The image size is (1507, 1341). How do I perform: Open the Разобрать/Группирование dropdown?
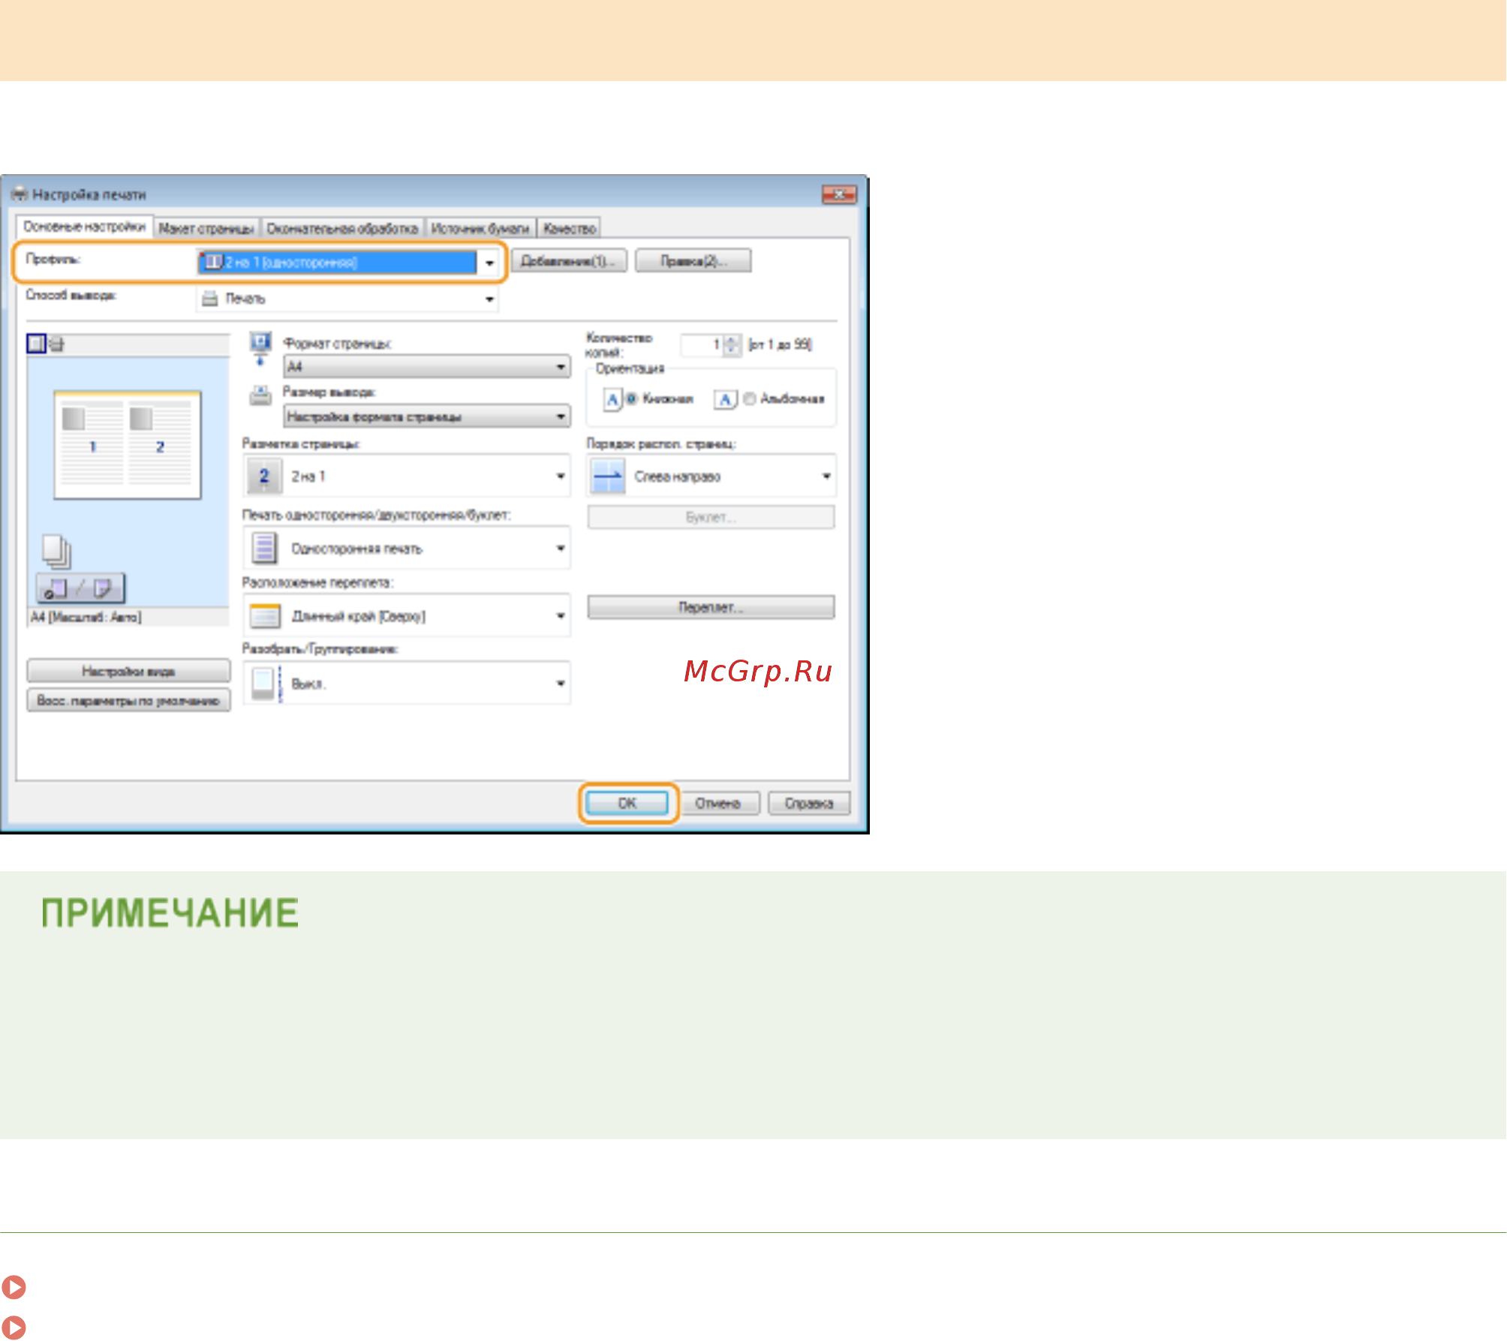click(406, 684)
